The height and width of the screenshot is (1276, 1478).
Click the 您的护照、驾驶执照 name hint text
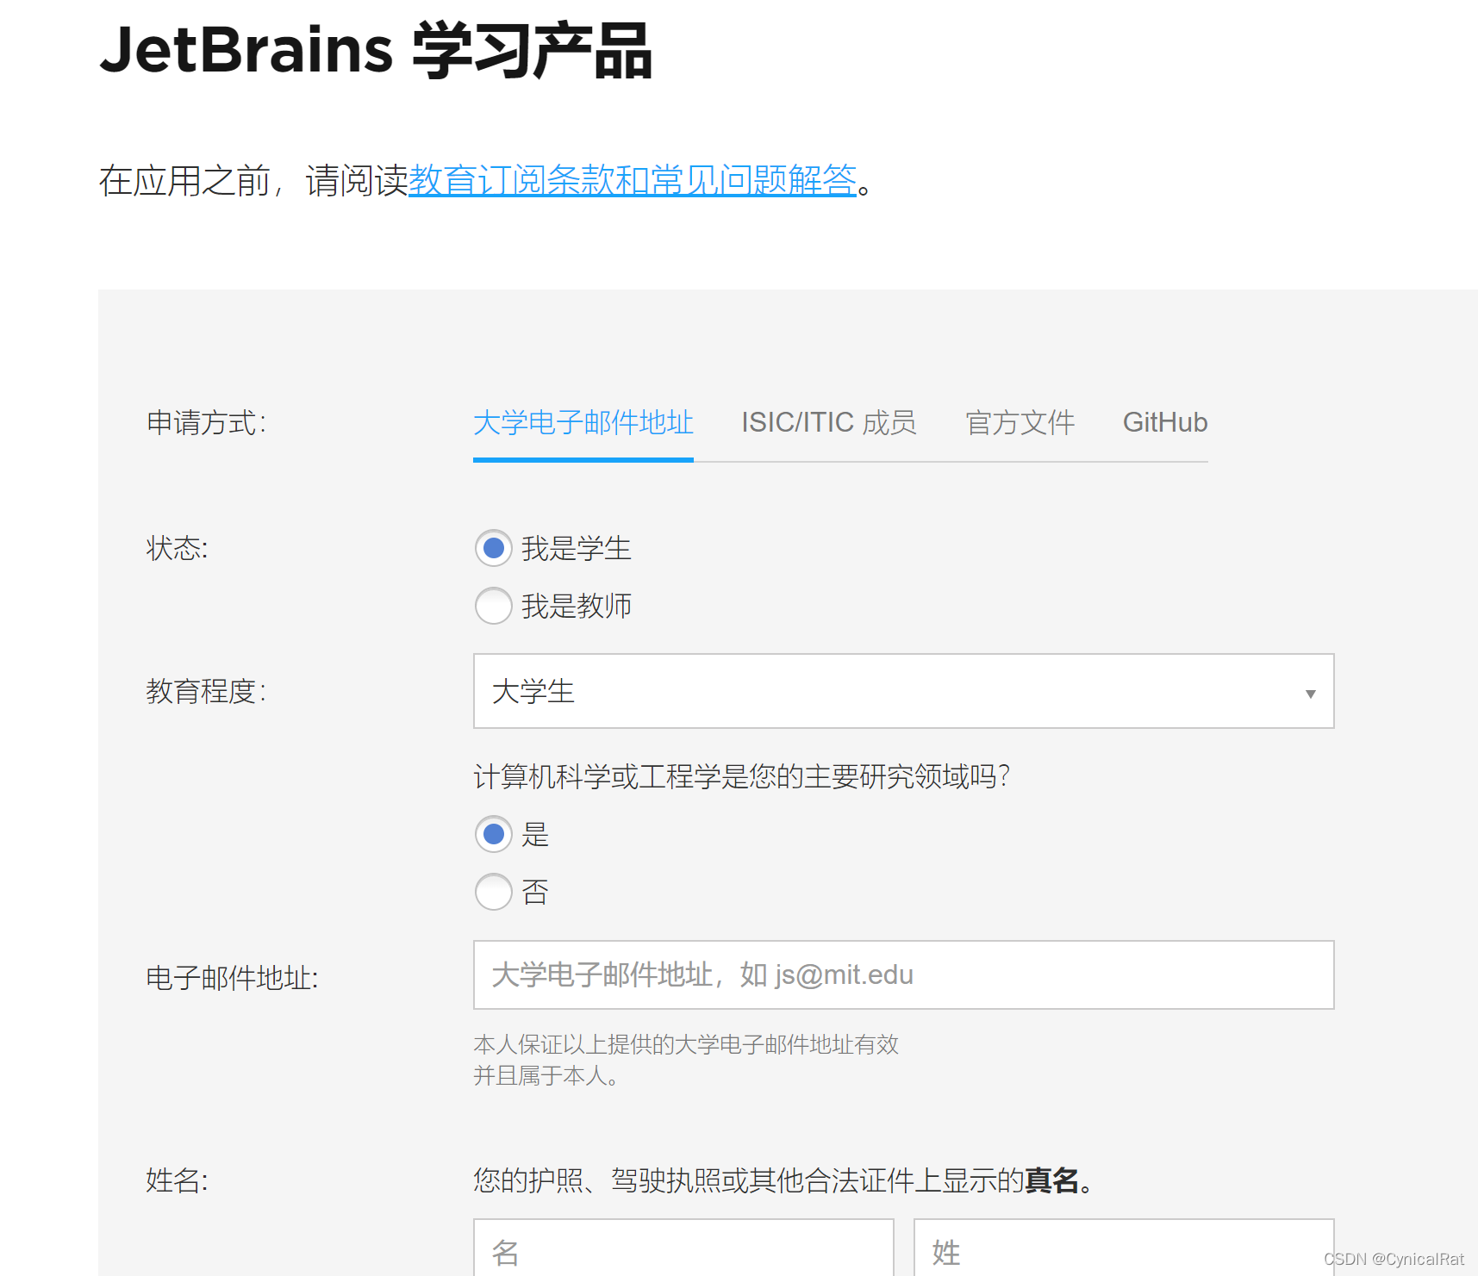[x=783, y=1180]
